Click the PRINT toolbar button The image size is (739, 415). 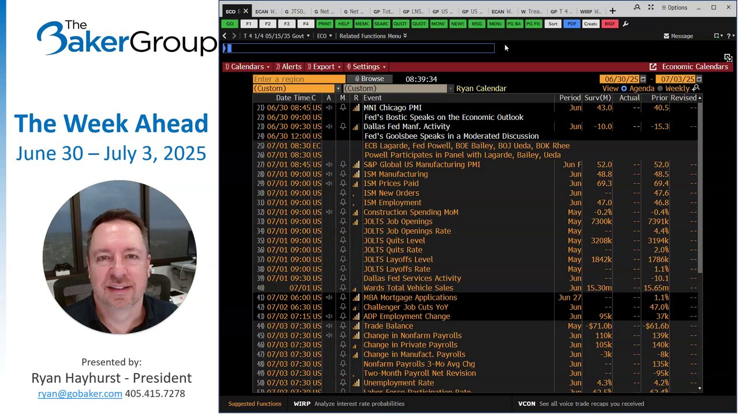tap(324, 24)
